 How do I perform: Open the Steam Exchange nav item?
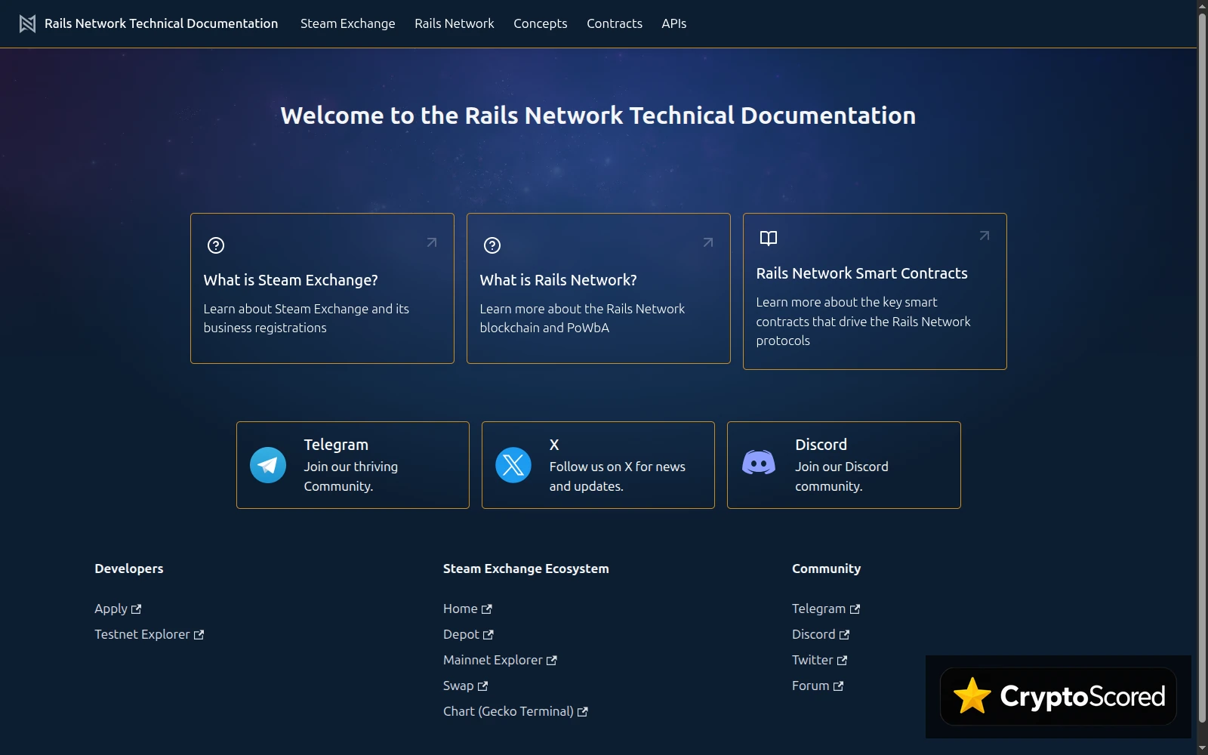(347, 23)
